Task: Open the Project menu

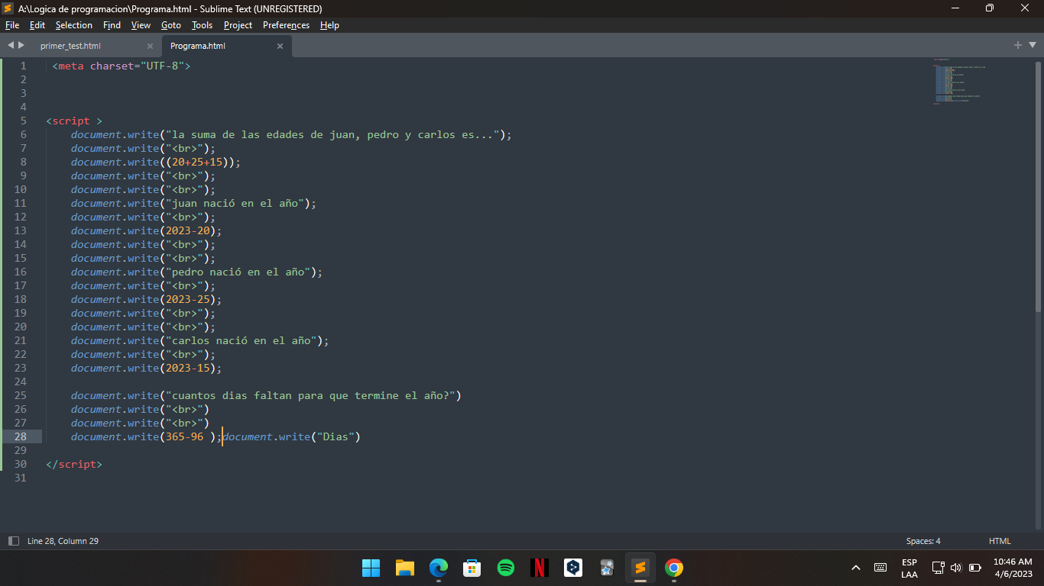Action: 238,25
